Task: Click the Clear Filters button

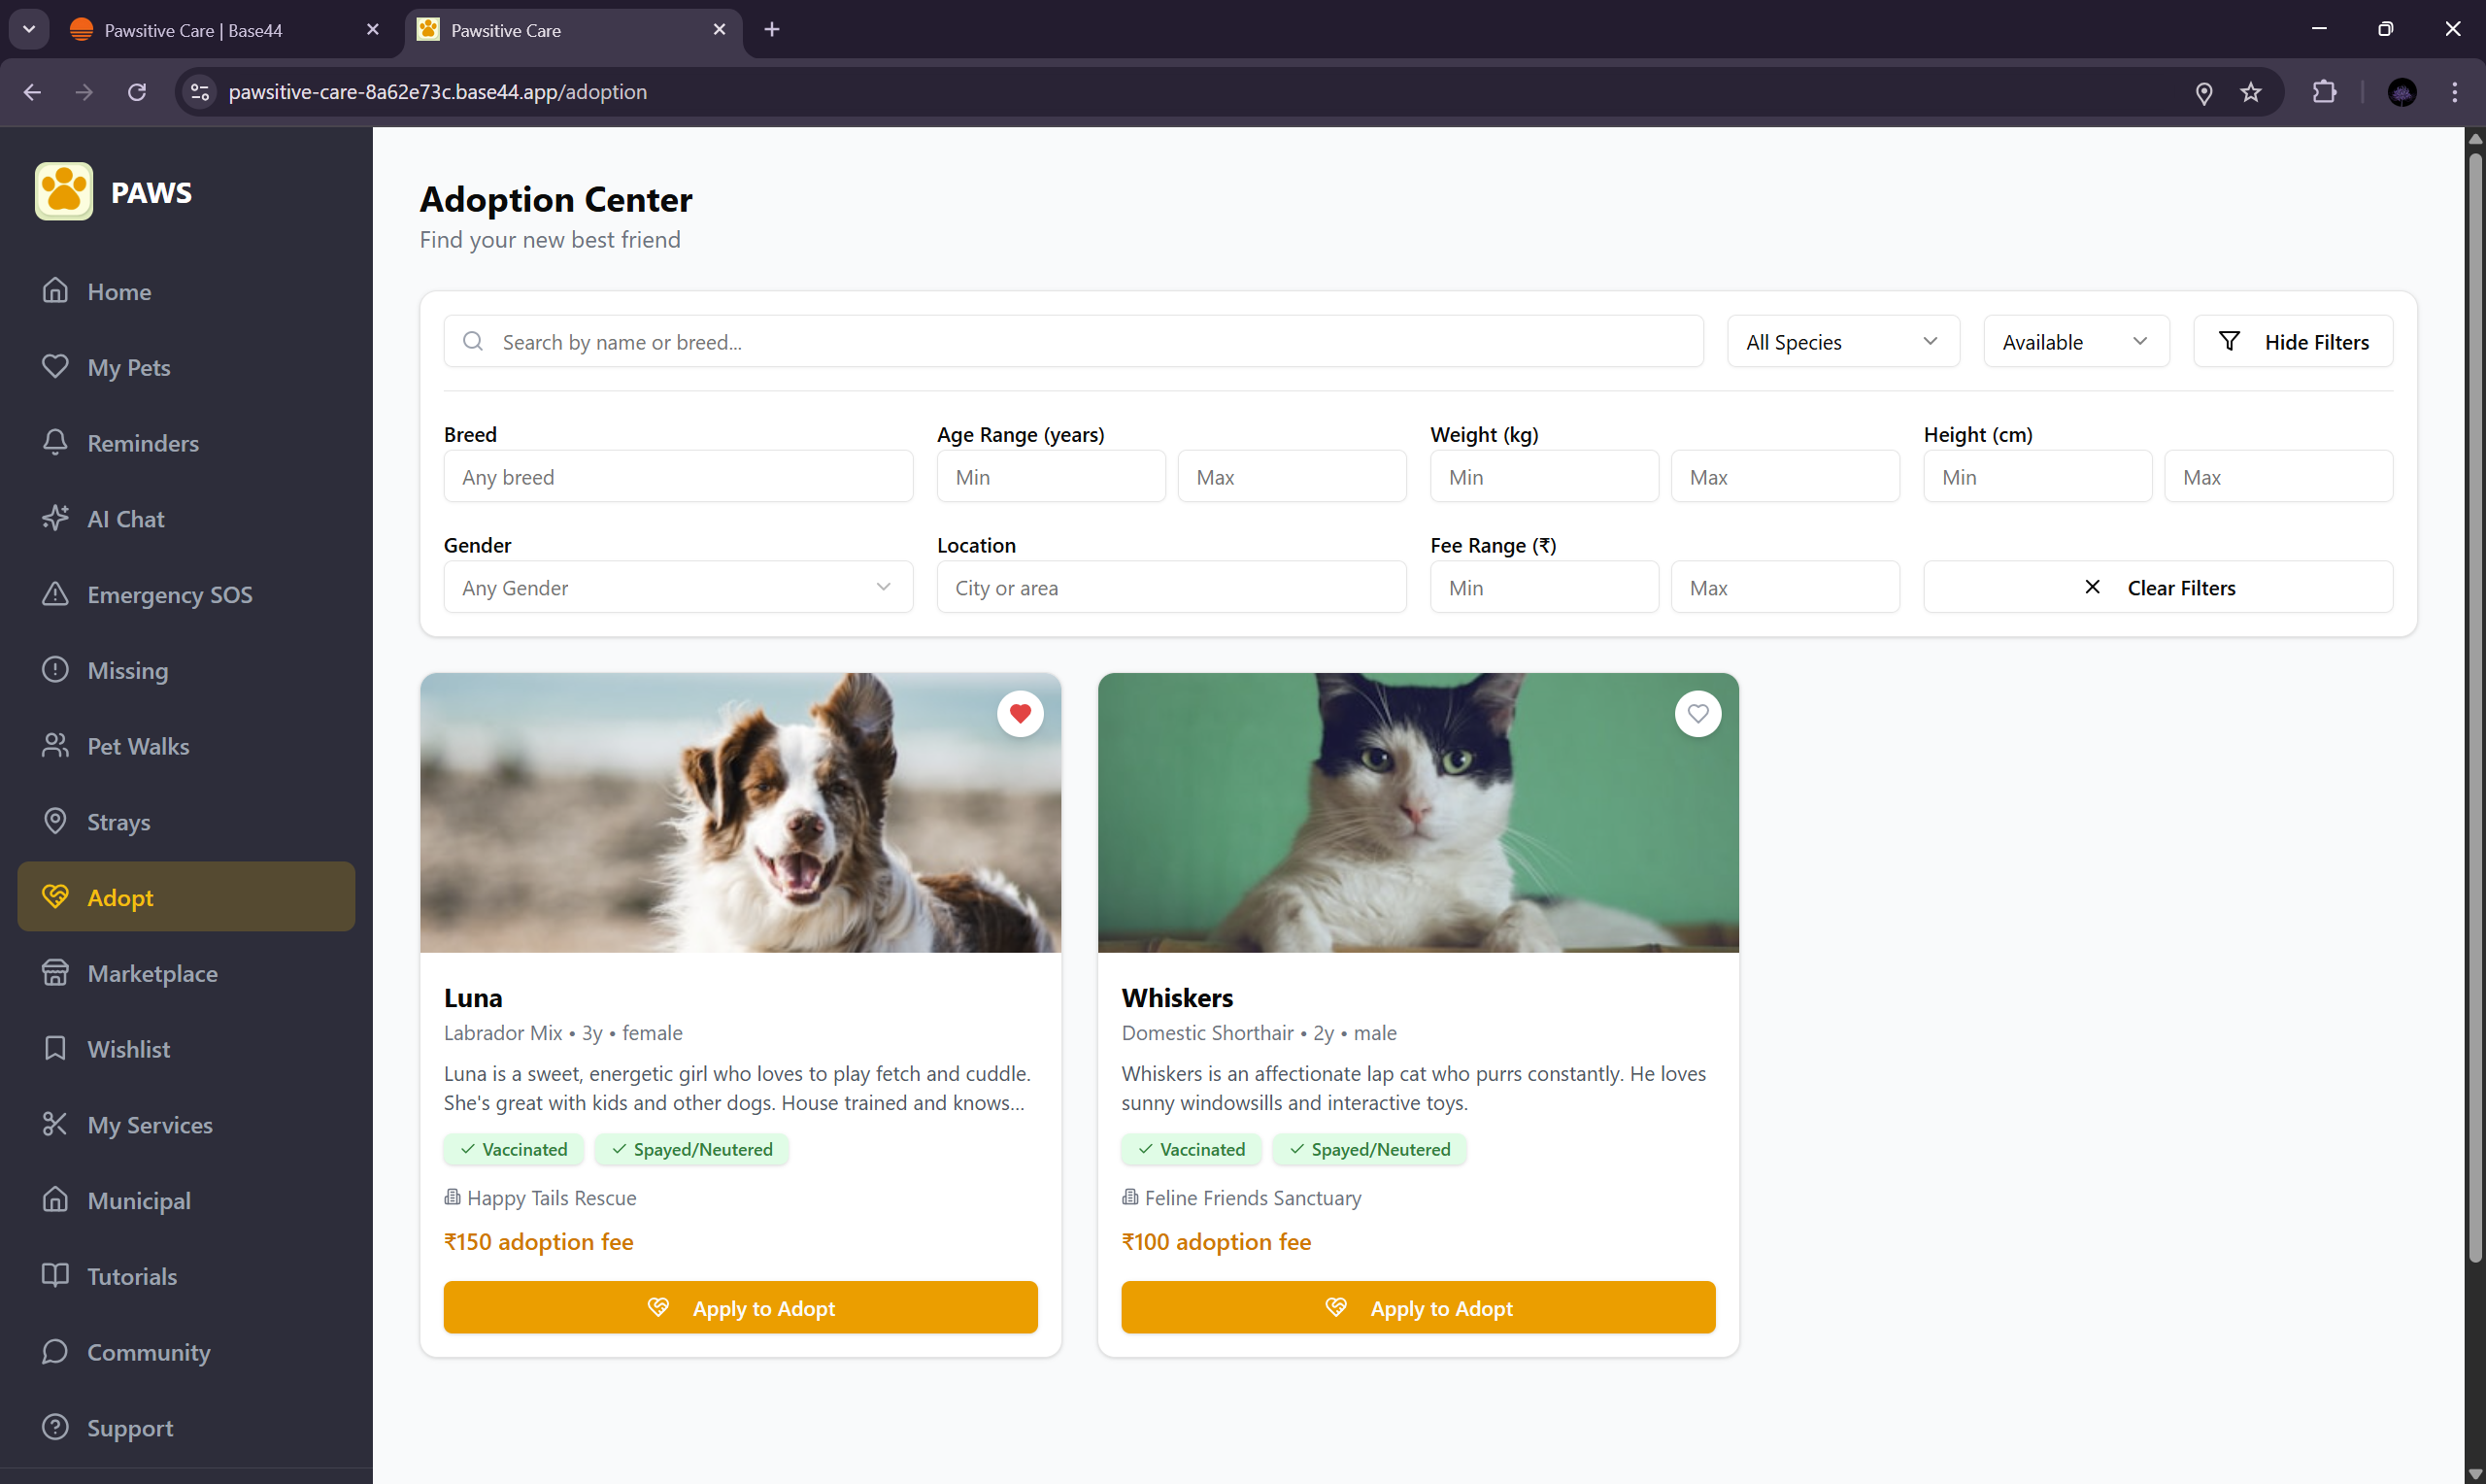Action: (x=2157, y=588)
